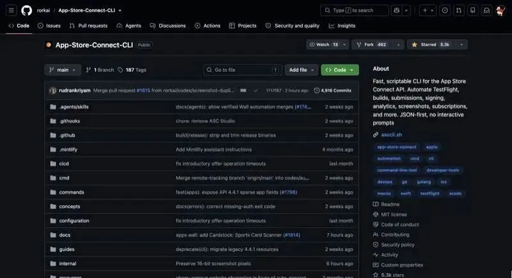
Task: Open pull requests icon in top header
Action: tap(459, 10)
